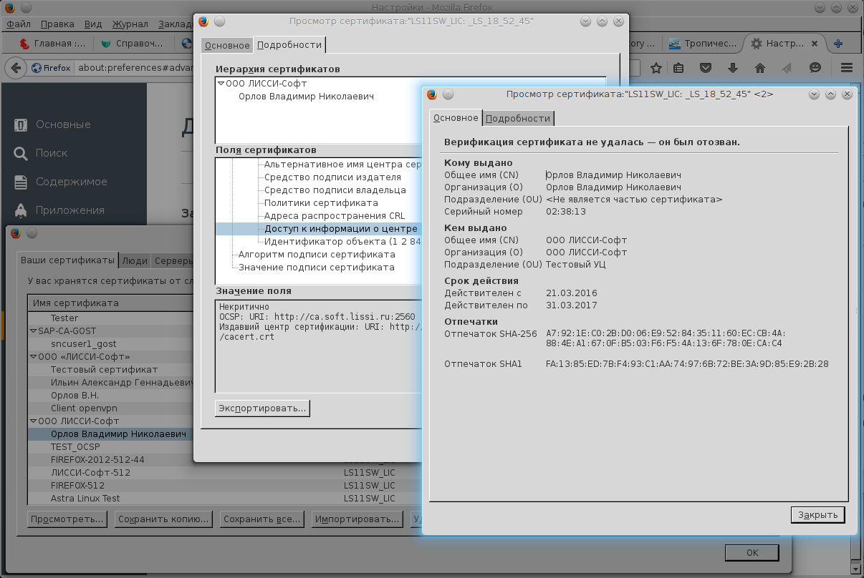Click the bookmark star icon in Firefox toolbar
The image size is (864, 578).
click(656, 68)
